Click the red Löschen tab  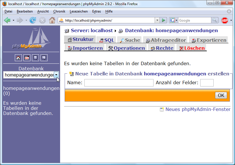[x=191, y=48]
